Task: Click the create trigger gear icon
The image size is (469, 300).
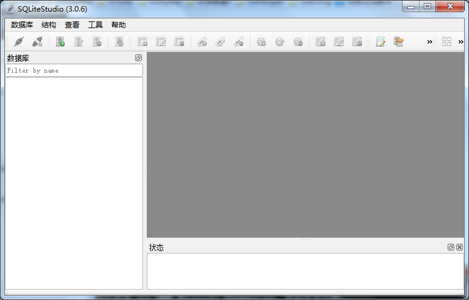Action: pos(261,42)
